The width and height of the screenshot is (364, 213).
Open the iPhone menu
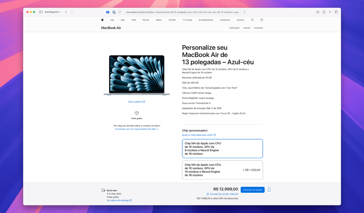click(x=146, y=20)
